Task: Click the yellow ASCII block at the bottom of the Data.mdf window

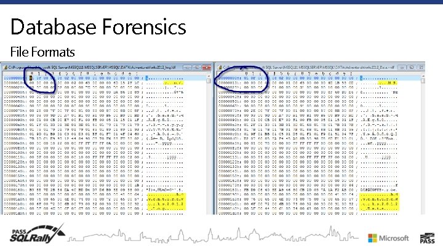Action: point(380,202)
